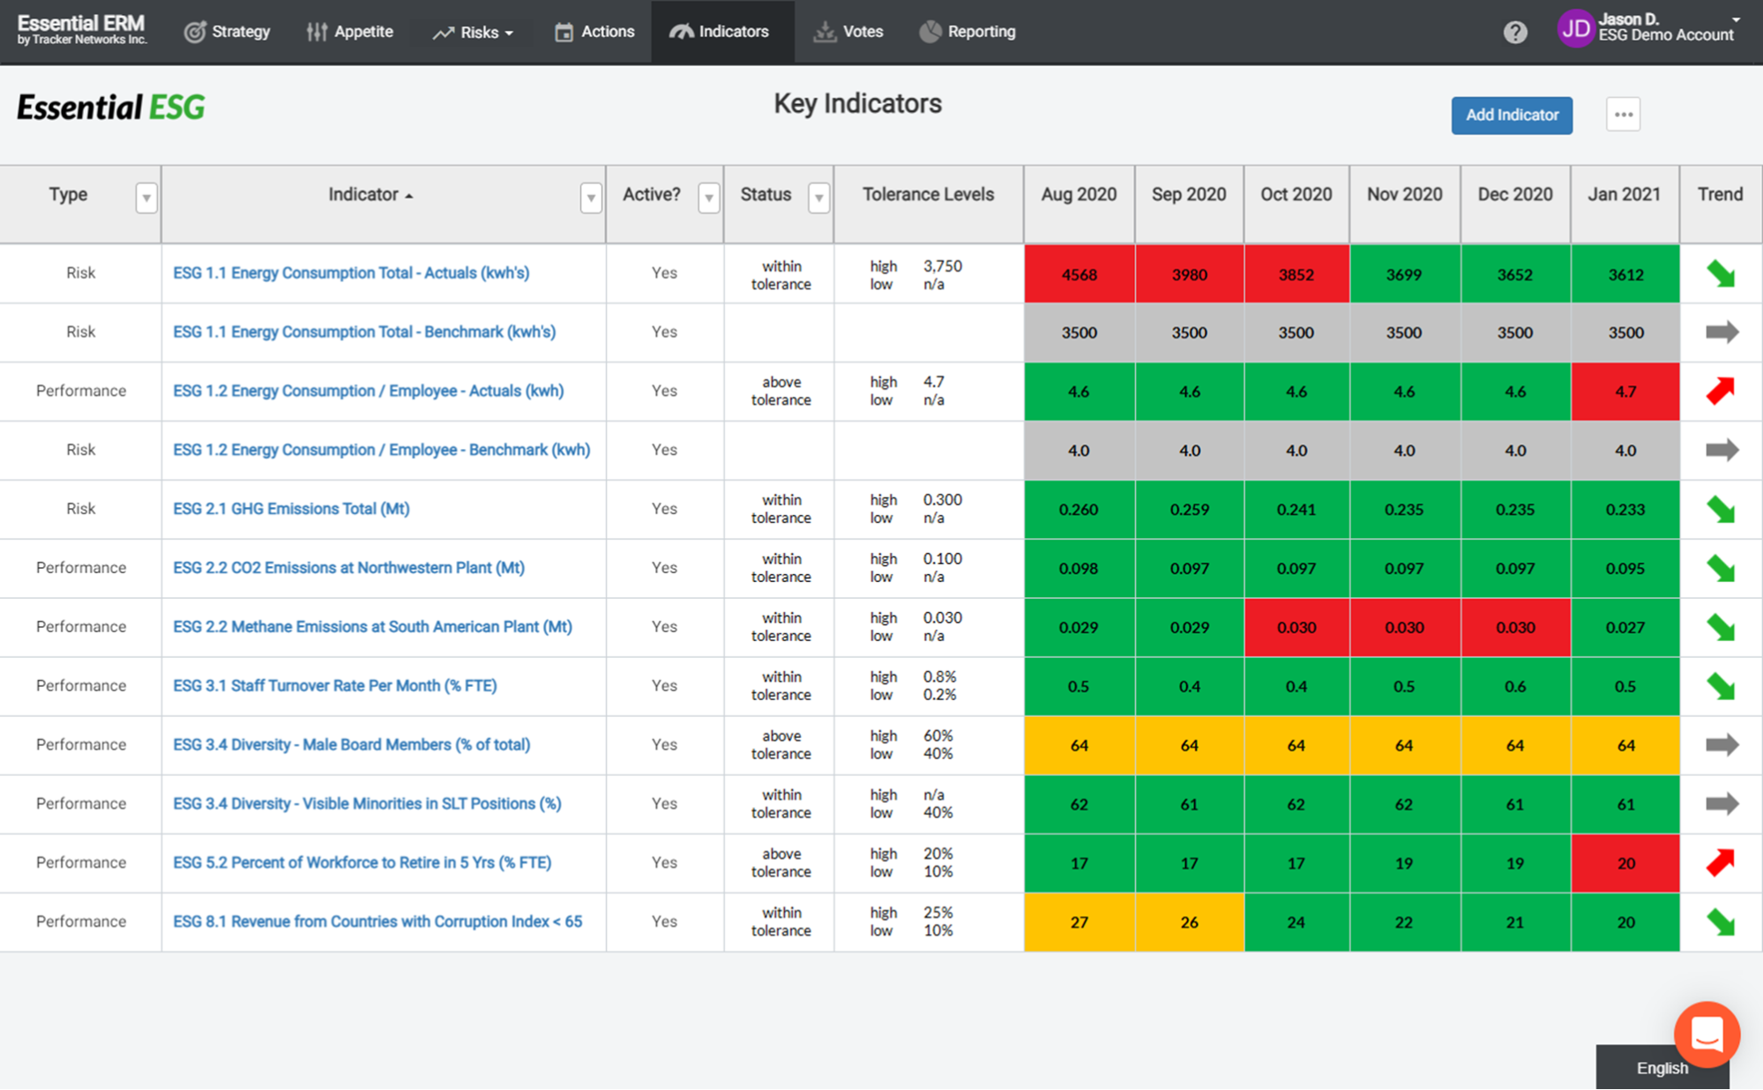Toggle sort on the Indicator column header

370,195
